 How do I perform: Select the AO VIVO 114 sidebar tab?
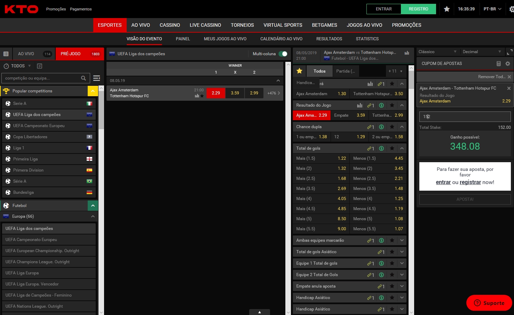[34, 54]
